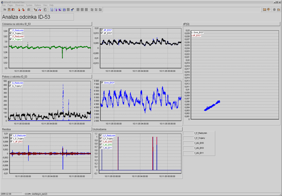This screenshot has width=282, height=196.
Task: Click the left of the two red-dot hand icons
Action: point(19,10)
